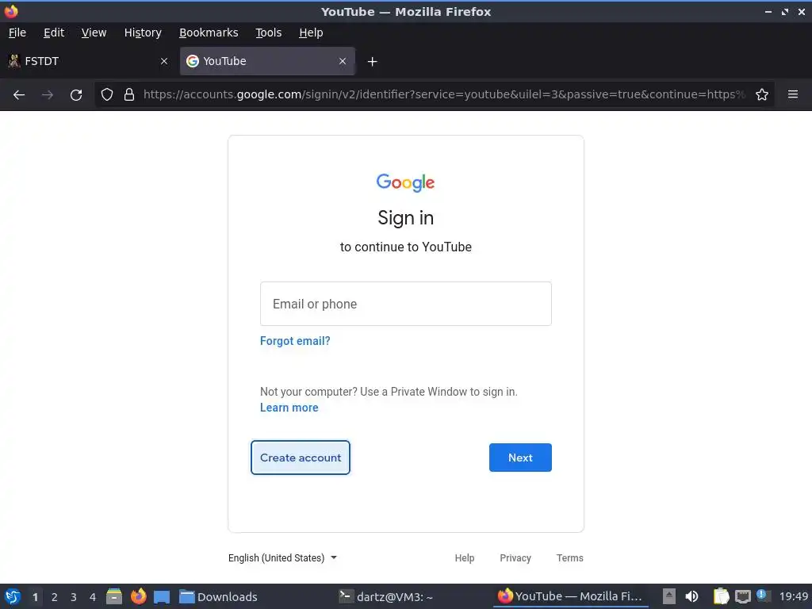Switch to workspace 3
Viewport: 812px width, 609px height.
pos(74,597)
